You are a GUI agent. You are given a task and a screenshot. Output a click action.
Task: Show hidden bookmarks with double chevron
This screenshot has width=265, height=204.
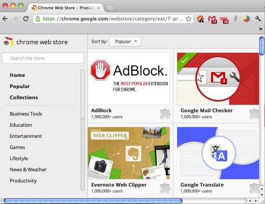point(261,29)
